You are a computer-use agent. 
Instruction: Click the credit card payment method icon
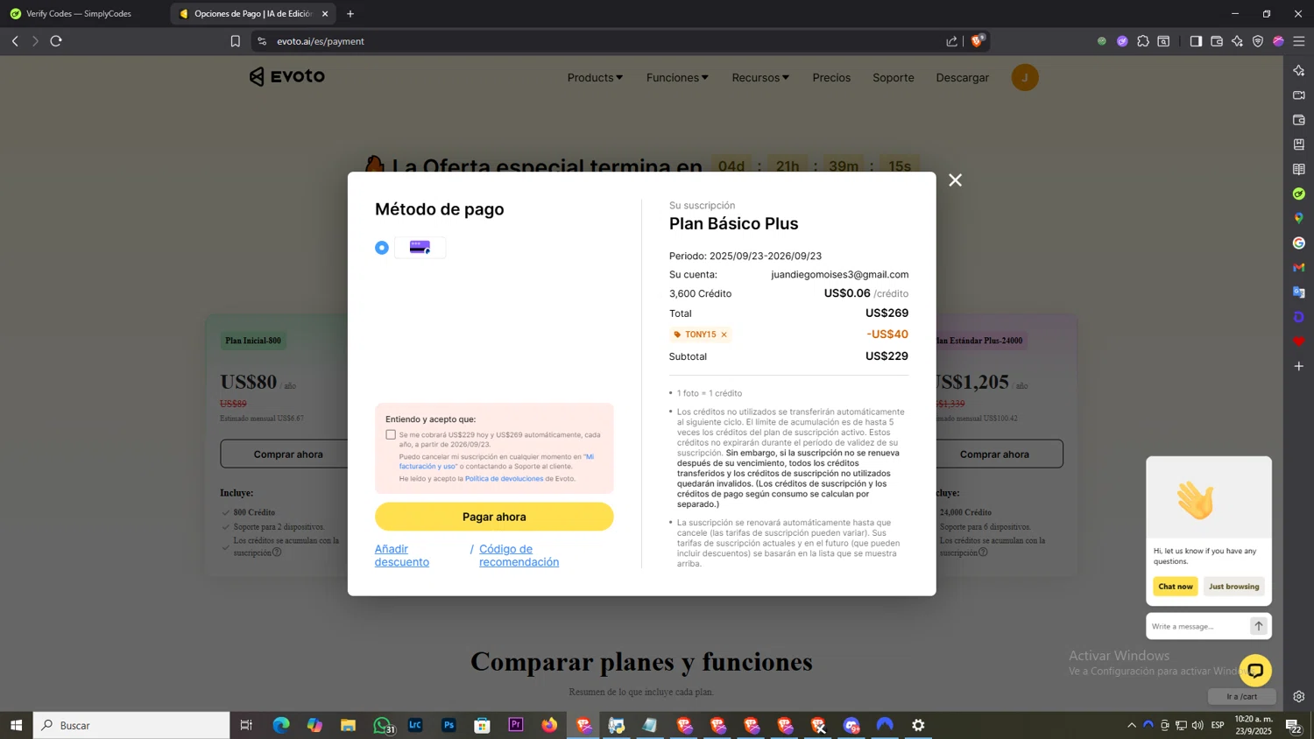(420, 248)
